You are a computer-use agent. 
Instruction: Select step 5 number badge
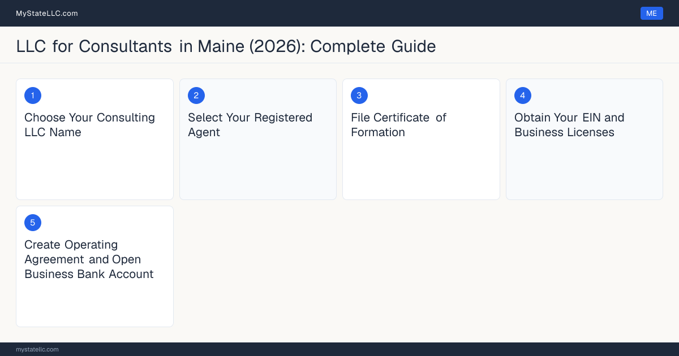coord(33,223)
